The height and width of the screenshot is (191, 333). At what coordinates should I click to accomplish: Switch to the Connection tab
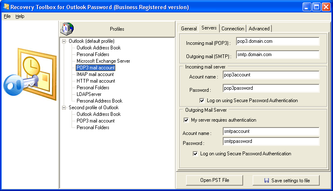click(233, 29)
